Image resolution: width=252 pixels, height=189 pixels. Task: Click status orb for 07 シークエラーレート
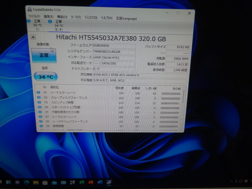(41, 117)
